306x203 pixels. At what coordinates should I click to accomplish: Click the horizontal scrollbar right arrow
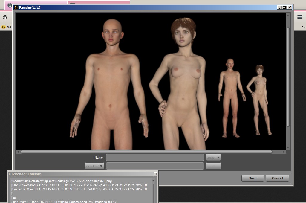(x=284, y=152)
